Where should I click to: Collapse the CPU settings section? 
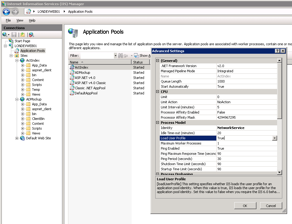157,92
